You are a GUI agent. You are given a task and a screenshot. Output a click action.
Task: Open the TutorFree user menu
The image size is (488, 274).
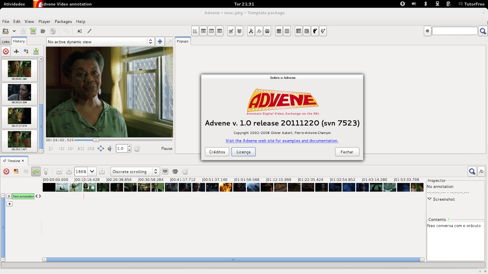[x=472, y=4]
